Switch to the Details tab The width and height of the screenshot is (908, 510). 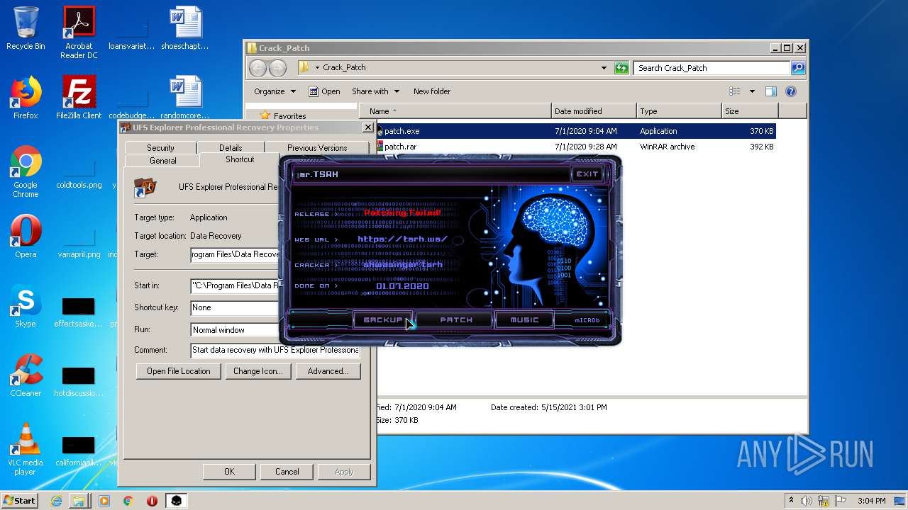pos(231,148)
